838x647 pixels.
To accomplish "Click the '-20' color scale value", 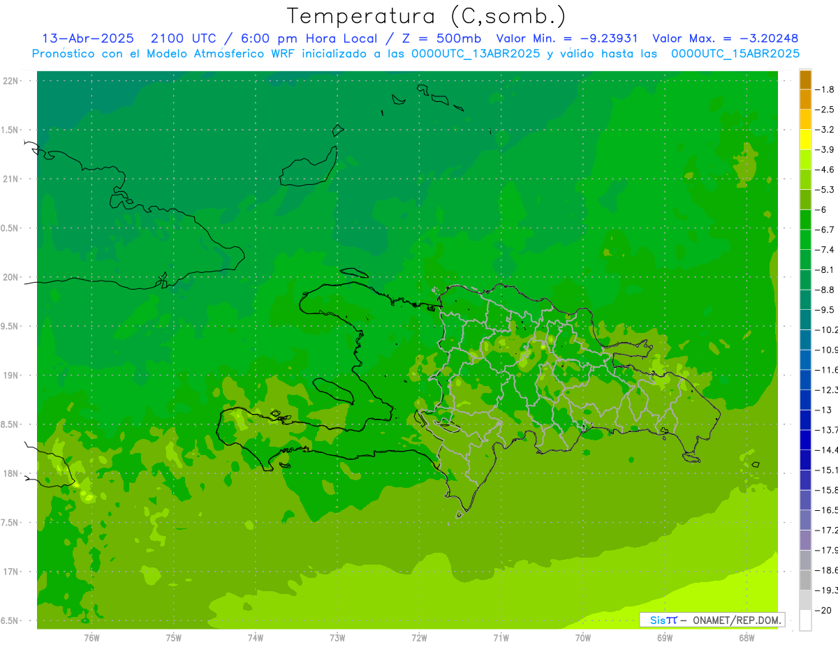I will click(x=824, y=610).
